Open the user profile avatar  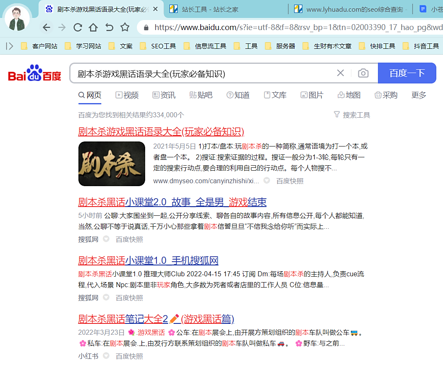tap(17, 19)
